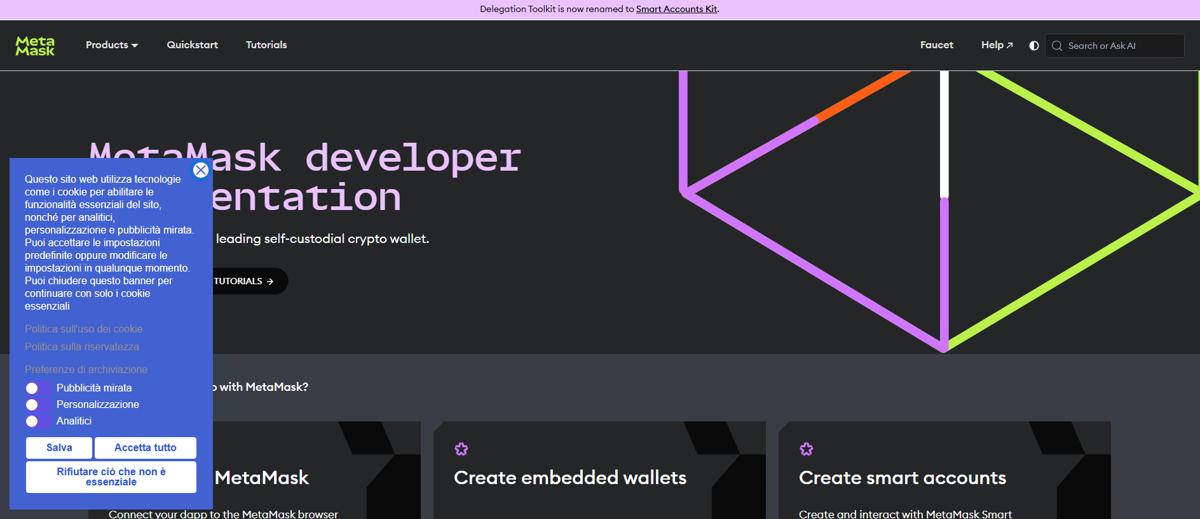Click the TUTORIALS arrow button

point(249,281)
